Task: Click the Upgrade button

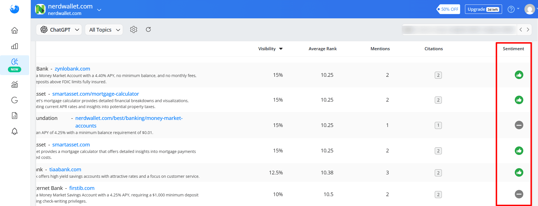Action: click(x=483, y=9)
